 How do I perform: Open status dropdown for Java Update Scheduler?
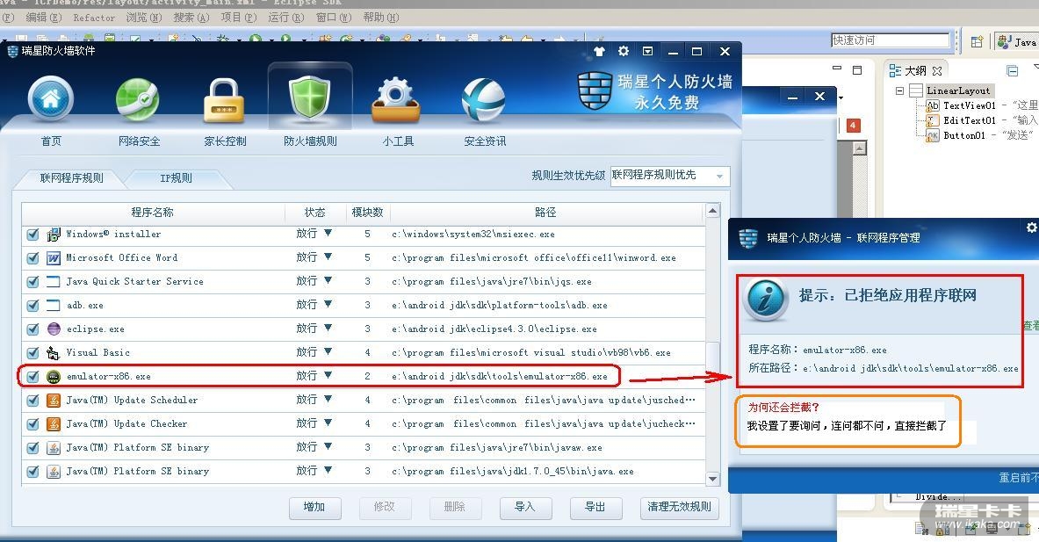(328, 400)
